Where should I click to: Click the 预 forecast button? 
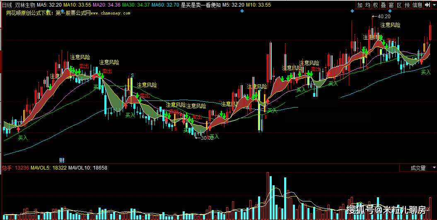pyautogui.click(x=407, y=5)
